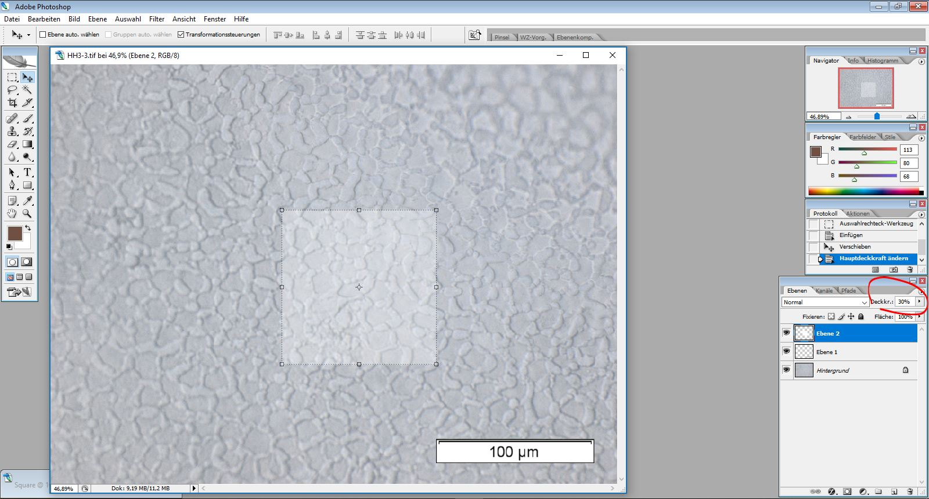Open the file browser from options bar
Image resolution: width=929 pixels, height=499 pixels.
tap(475, 35)
